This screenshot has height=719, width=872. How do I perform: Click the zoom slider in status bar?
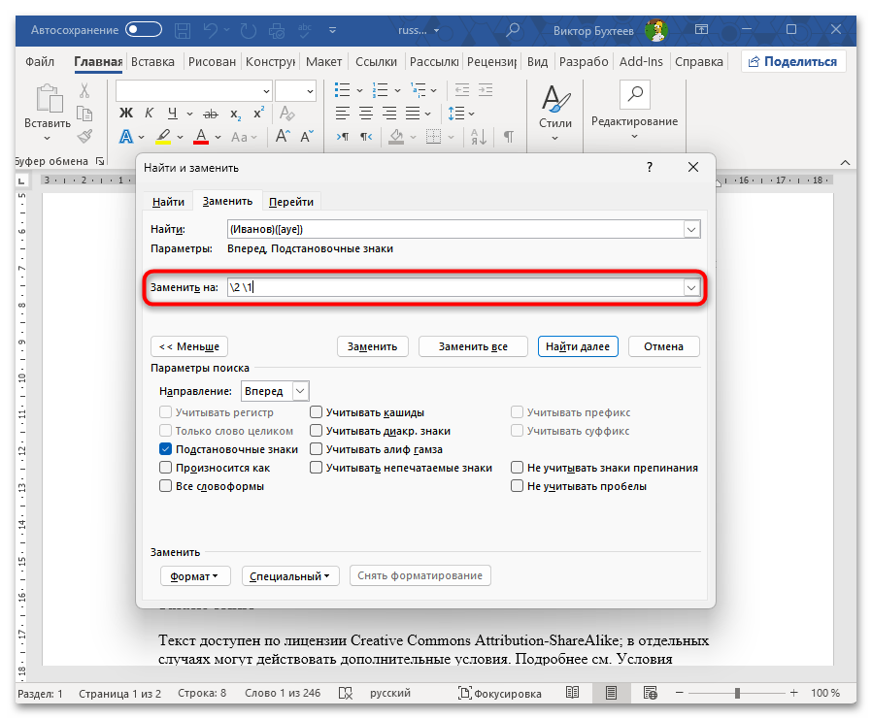(x=737, y=694)
